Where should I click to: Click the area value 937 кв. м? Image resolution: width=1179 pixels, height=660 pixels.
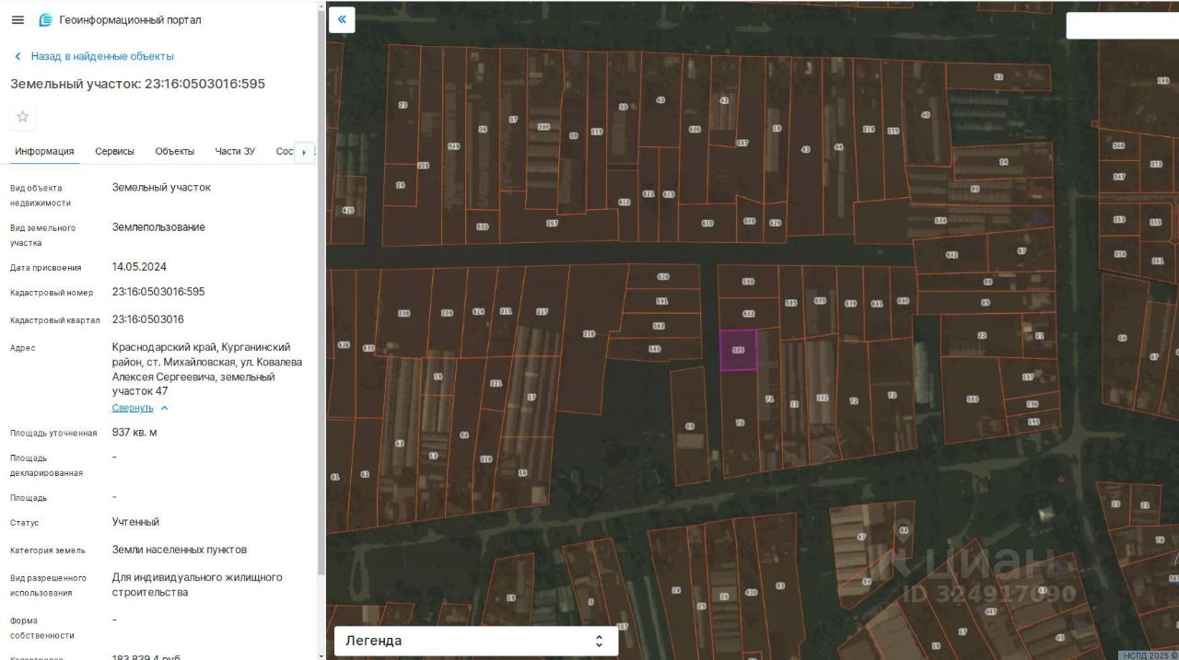(134, 433)
